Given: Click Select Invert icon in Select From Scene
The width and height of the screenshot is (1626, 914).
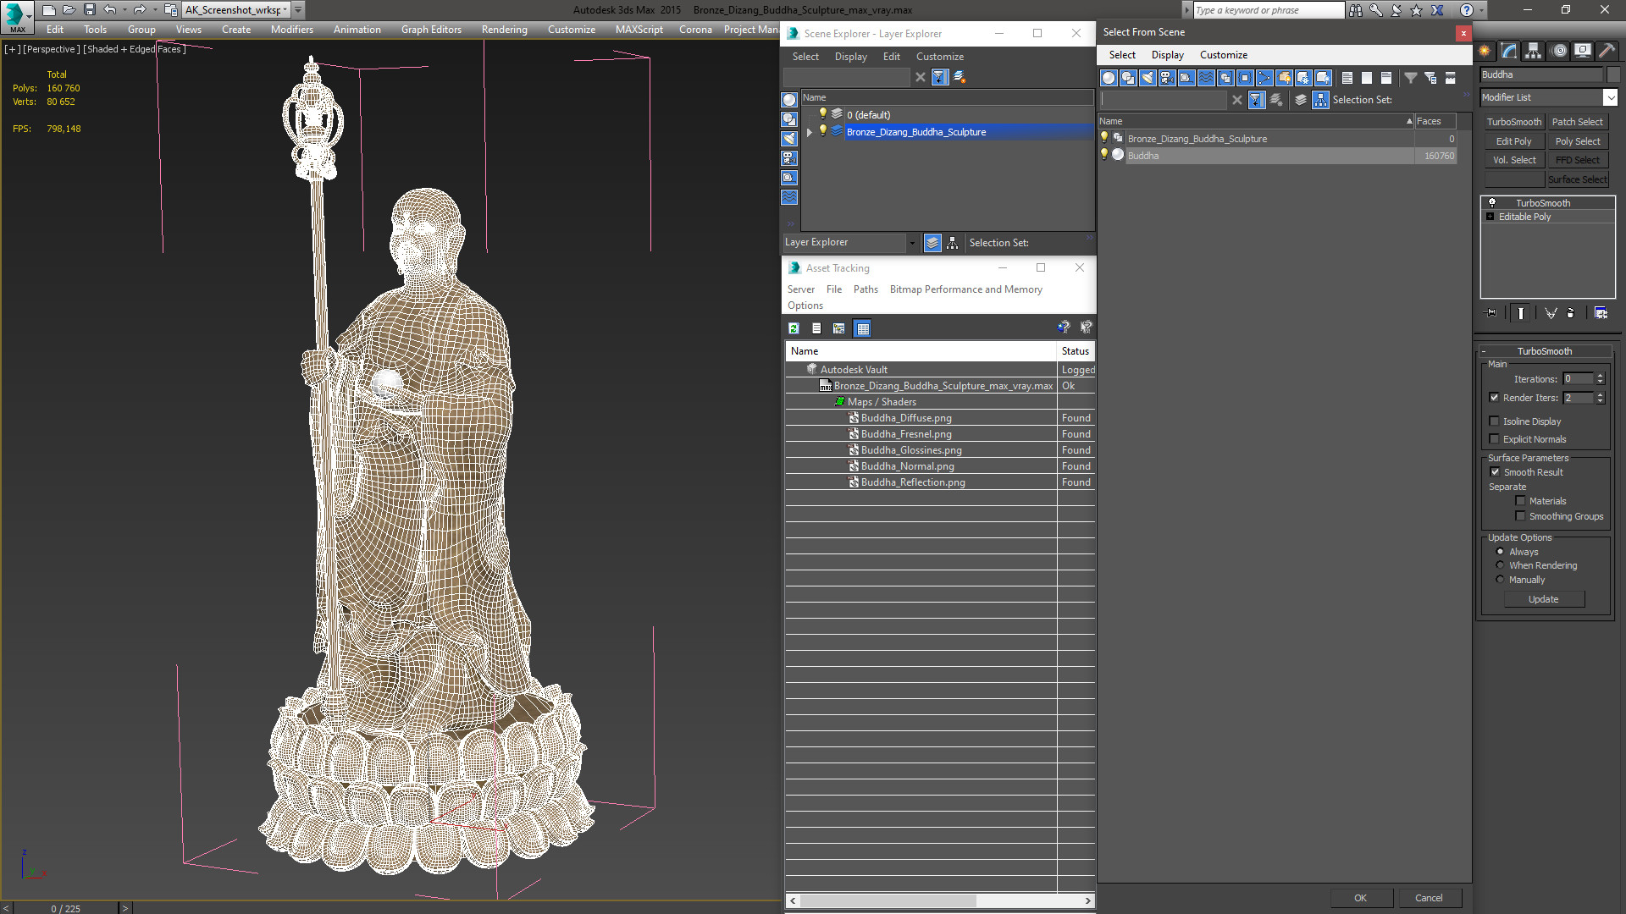Looking at the screenshot, I should point(1386,78).
